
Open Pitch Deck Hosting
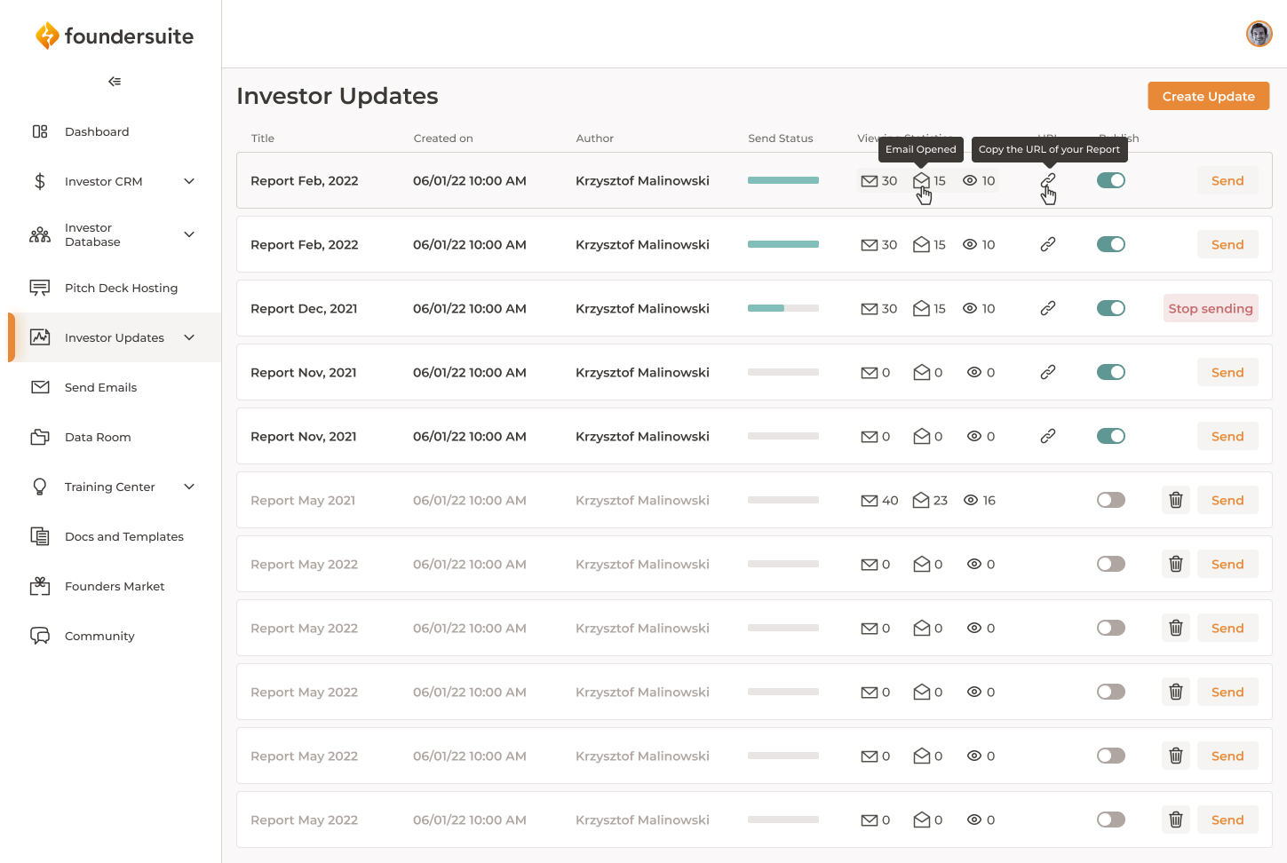121,288
